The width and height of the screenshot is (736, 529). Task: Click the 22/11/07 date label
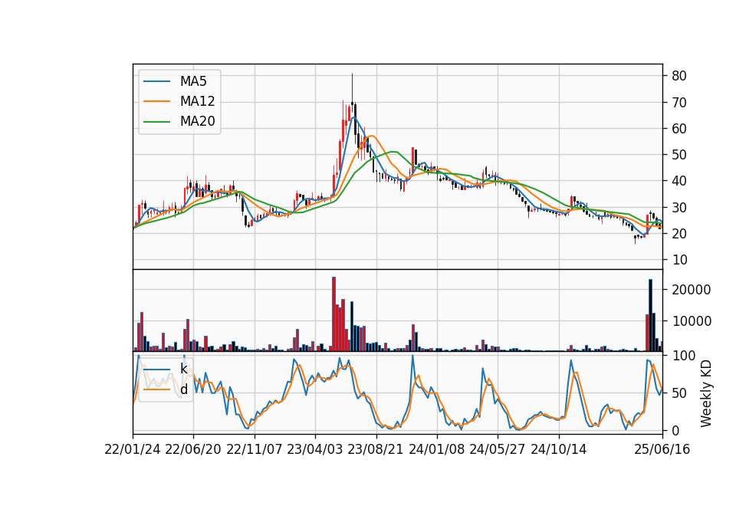(255, 450)
